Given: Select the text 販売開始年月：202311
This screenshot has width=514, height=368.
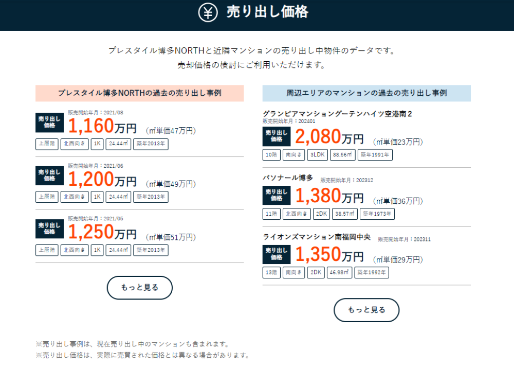Looking at the screenshot, I should (x=405, y=239).
